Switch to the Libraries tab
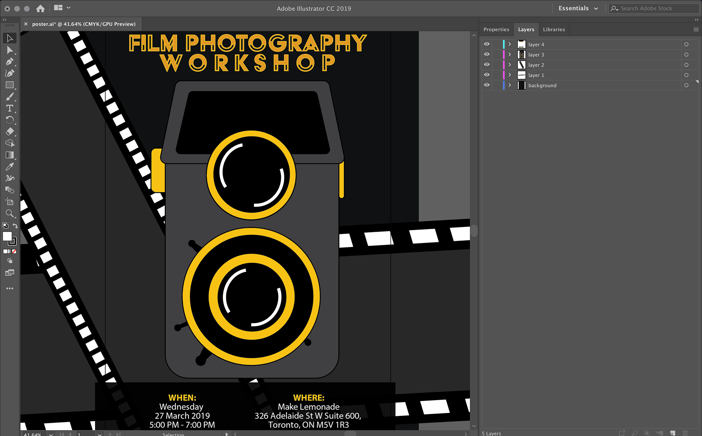Screen dimensions: 702x436 point(554,30)
